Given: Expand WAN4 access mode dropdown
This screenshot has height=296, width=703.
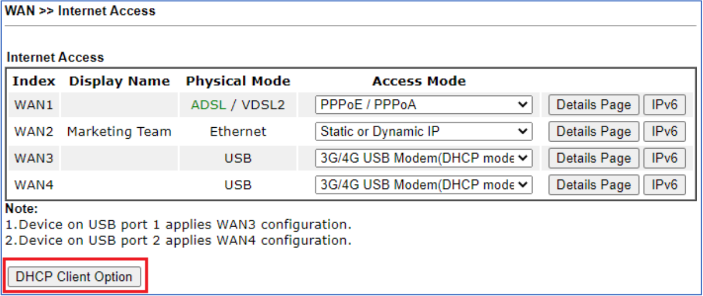Looking at the screenshot, I should click(424, 185).
